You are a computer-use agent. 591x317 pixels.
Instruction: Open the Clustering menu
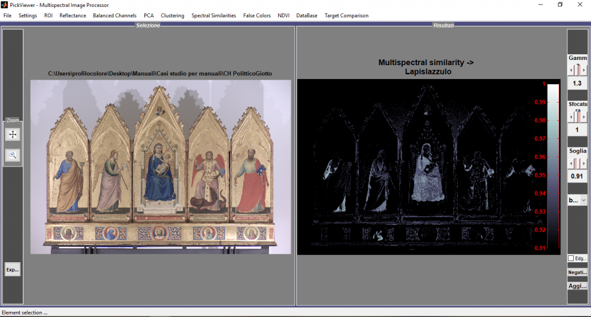[172, 16]
